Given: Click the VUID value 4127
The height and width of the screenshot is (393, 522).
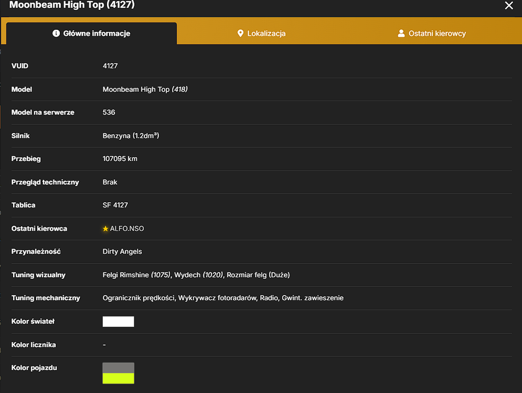Looking at the screenshot, I should click(110, 66).
